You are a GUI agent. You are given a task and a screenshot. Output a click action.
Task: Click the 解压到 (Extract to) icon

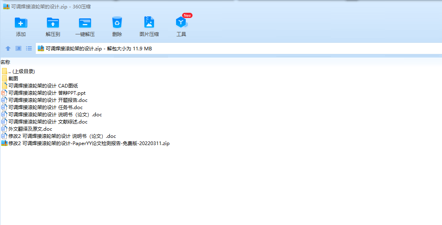click(x=53, y=22)
